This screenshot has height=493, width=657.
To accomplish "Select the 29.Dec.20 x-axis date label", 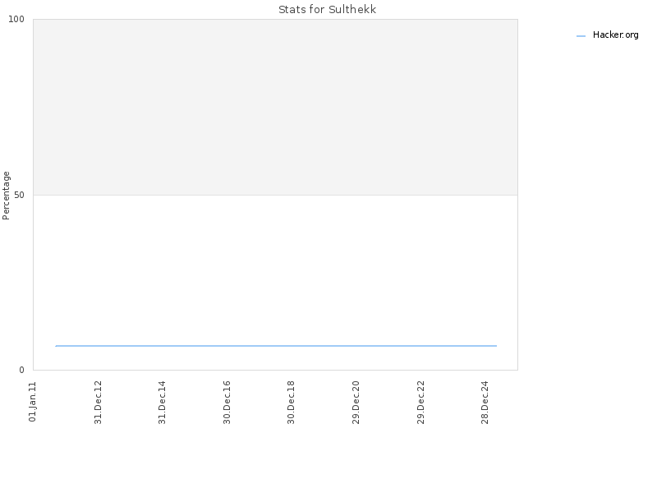I will [x=356, y=403].
